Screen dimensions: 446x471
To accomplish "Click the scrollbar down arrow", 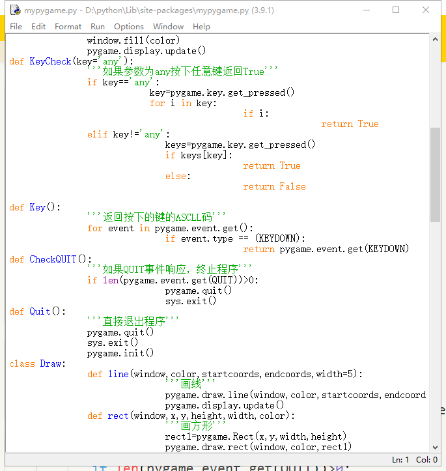I will [x=435, y=448].
